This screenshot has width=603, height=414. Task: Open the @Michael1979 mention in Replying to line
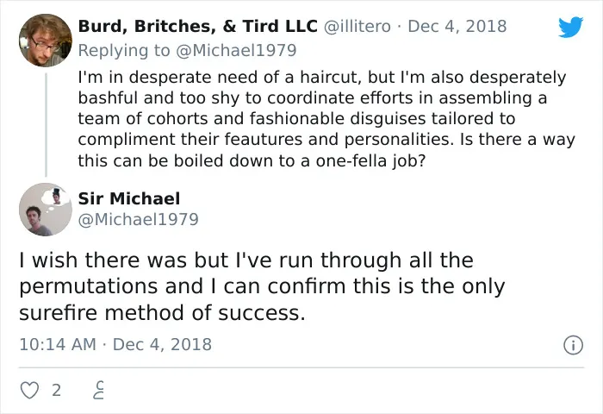[x=236, y=50]
